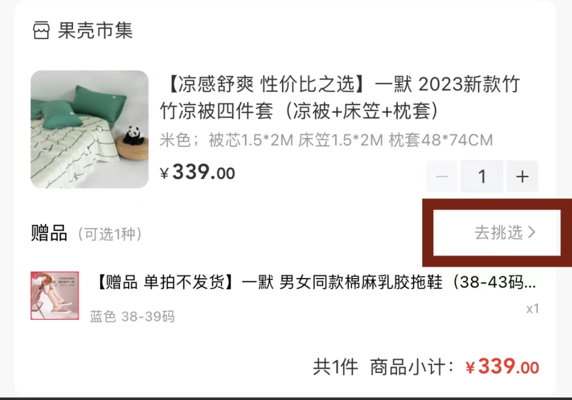572x400 pixels.
Task: Click the 赠品 section label
Action: [x=49, y=233]
